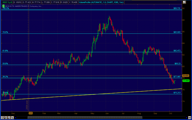
Task: Click the 50.0% Fibonacci level label
Action: coord(5,64)
